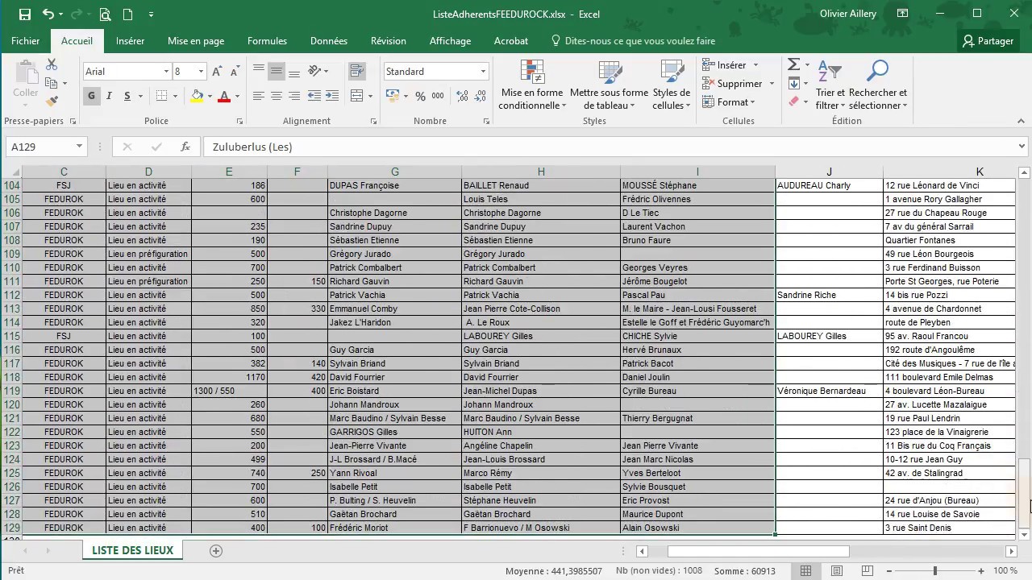Switch to page break preview
This screenshot has width=1032, height=580.
point(868,571)
